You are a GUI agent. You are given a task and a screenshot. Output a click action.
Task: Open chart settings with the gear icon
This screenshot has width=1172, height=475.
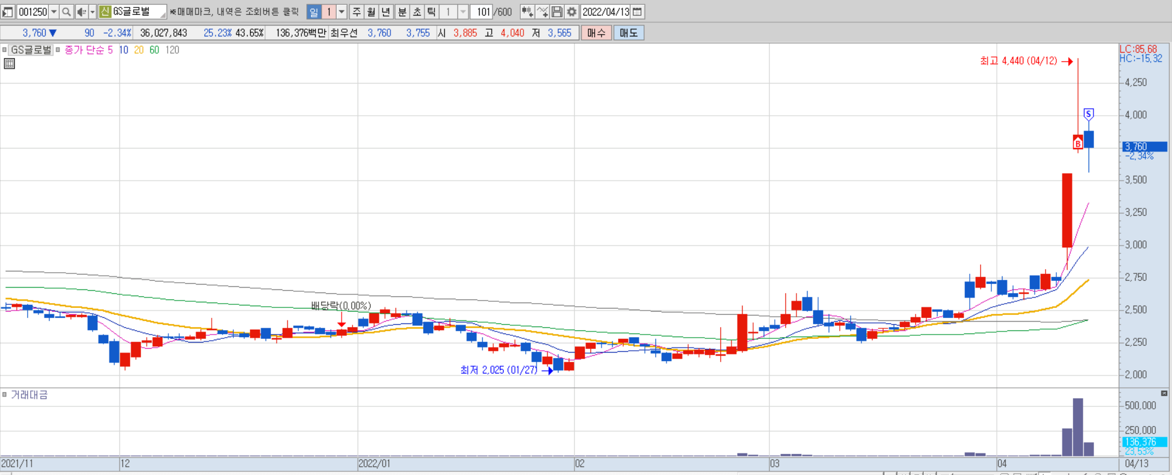click(572, 12)
